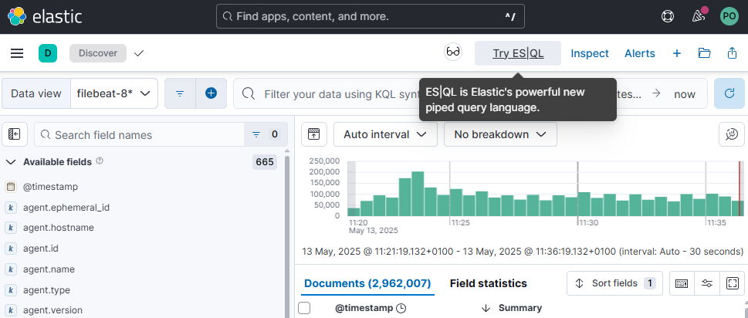Switch to the Field statistics tab
This screenshot has height=318, width=748.
[x=489, y=284]
